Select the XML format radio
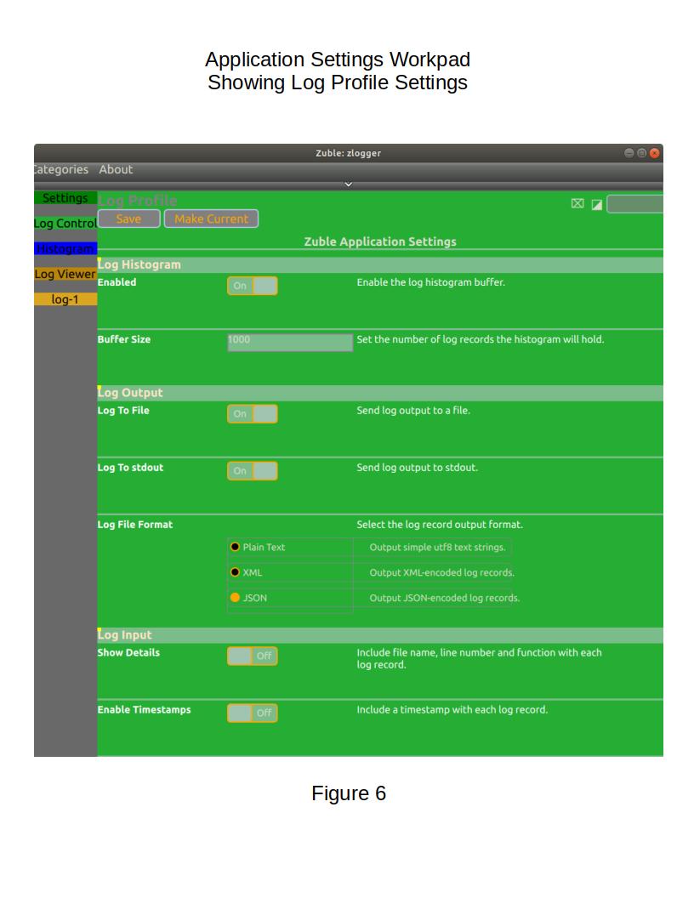 (235, 572)
